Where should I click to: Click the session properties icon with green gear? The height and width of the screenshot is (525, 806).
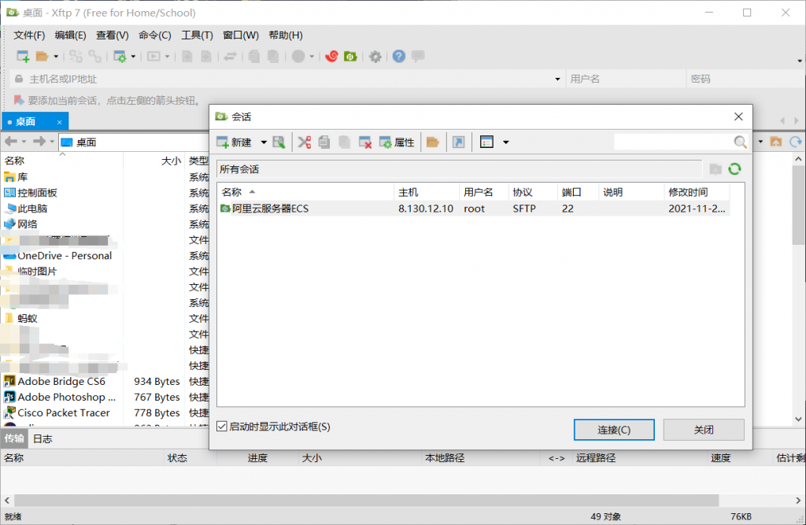coord(120,57)
